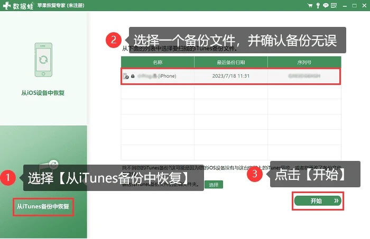This screenshot has width=370, height=239.
Task: Click the 名称 column header
Action: pos(158,62)
